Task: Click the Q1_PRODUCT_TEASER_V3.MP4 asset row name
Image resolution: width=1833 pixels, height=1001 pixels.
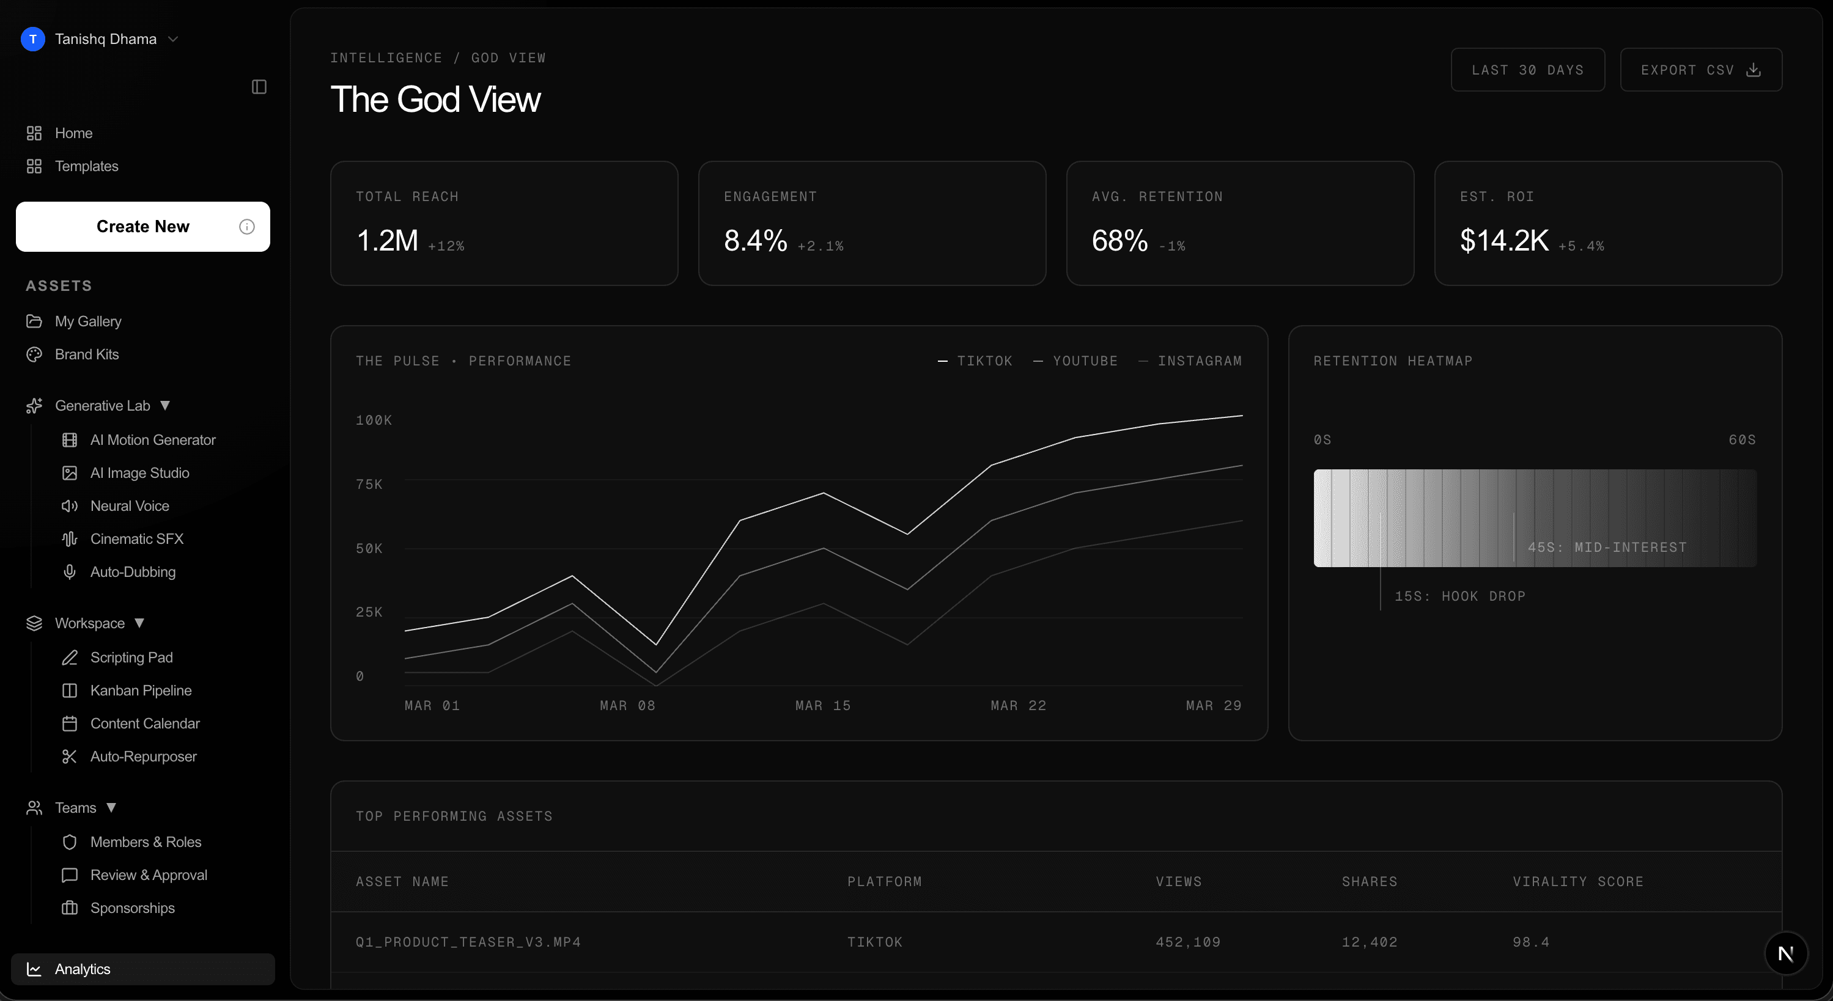Action: (468, 942)
